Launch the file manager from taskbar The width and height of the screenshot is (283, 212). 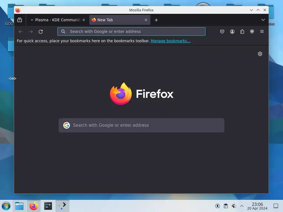(19, 206)
